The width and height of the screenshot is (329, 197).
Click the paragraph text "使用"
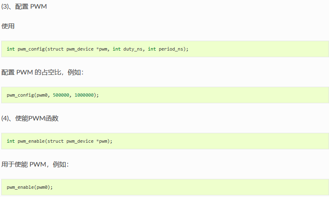point(8,26)
